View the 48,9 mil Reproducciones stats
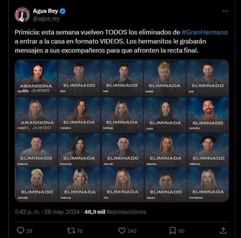Image resolution: width=241 pixels, height=238 pixels. tap(115, 212)
